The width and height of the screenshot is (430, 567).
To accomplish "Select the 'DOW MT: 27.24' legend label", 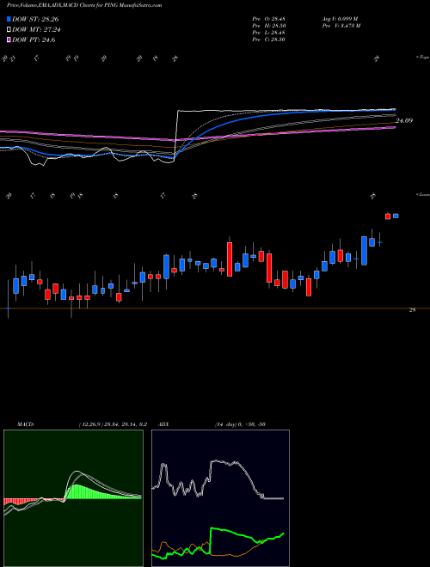I will click(x=36, y=30).
